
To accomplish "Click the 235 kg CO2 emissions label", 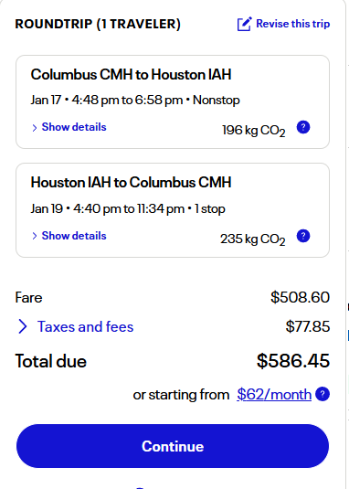I will click(x=253, y=239).
